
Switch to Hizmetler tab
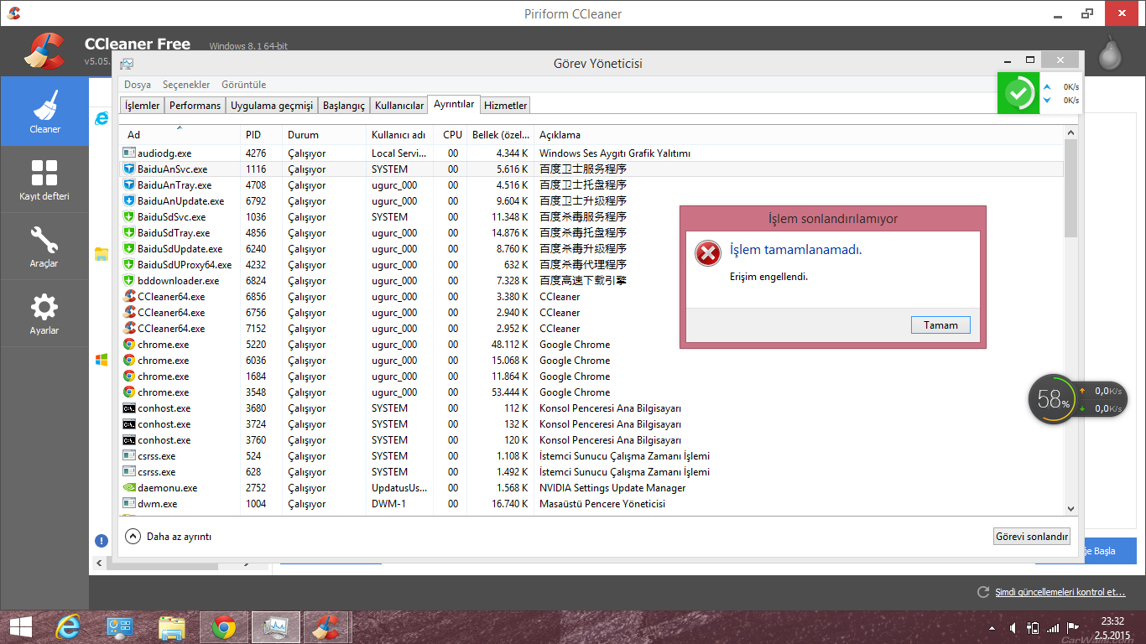pyautogui.click(x=506, y=105)
